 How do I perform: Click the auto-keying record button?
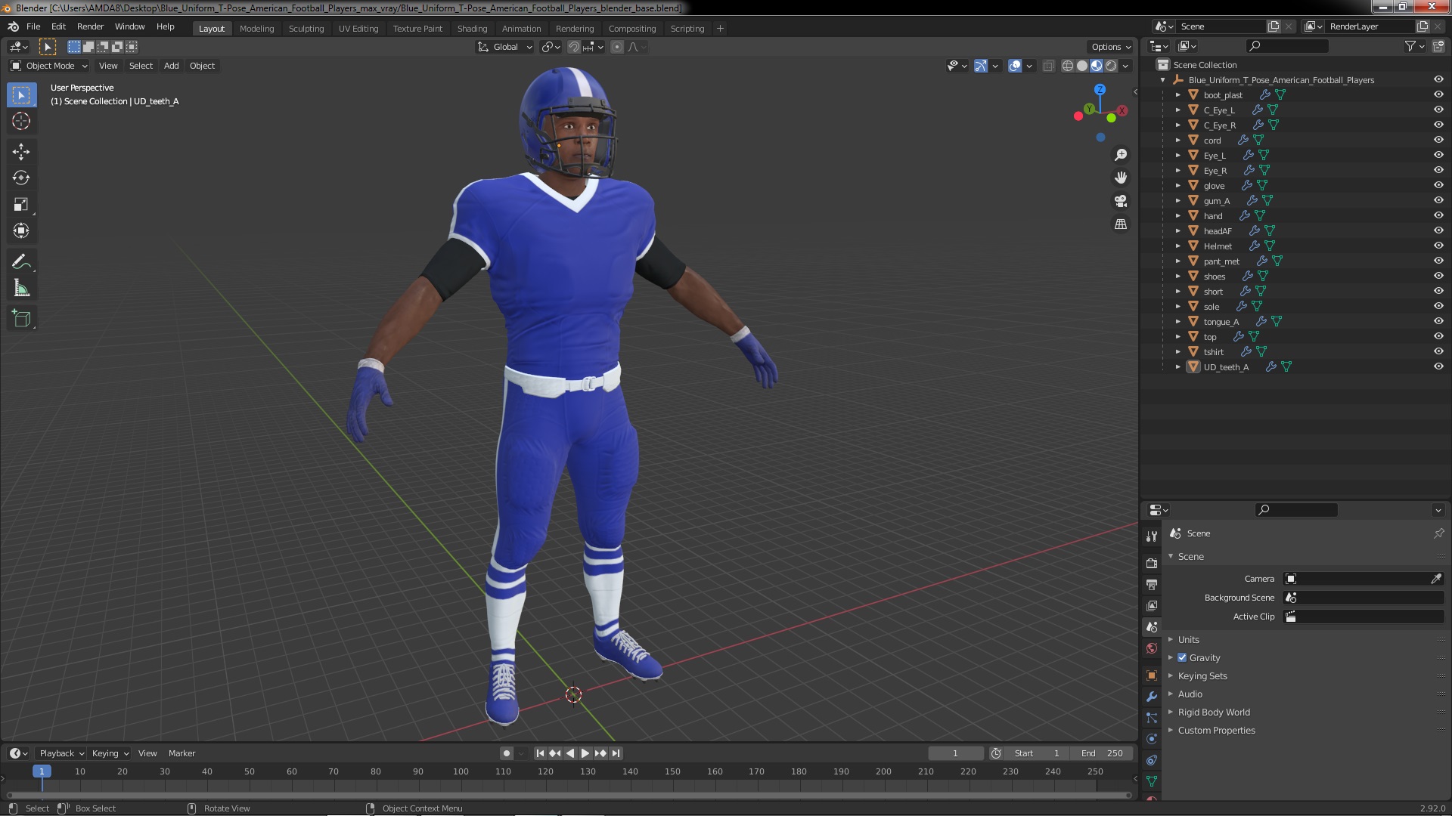coord(506,753)
